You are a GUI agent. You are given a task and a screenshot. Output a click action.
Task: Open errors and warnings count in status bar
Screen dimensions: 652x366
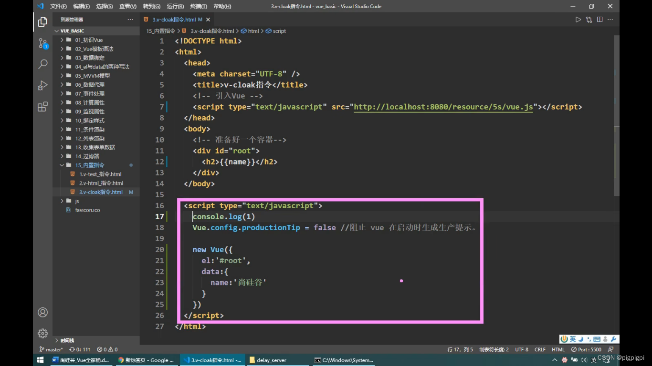click(x=107, y=349)
